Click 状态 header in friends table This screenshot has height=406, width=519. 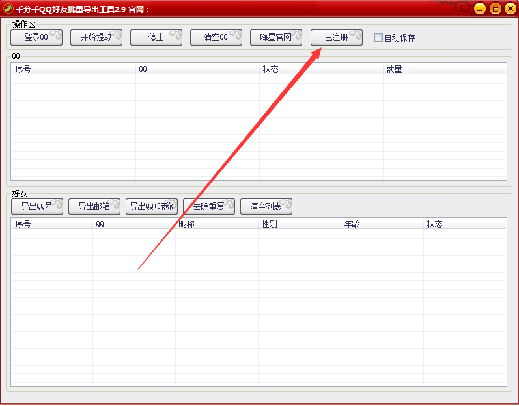point(465,224)
